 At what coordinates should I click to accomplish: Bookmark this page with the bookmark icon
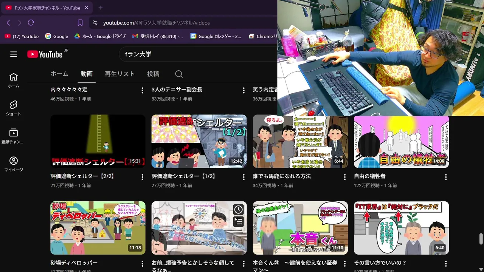pyautogui.click(x=80, y=23)
